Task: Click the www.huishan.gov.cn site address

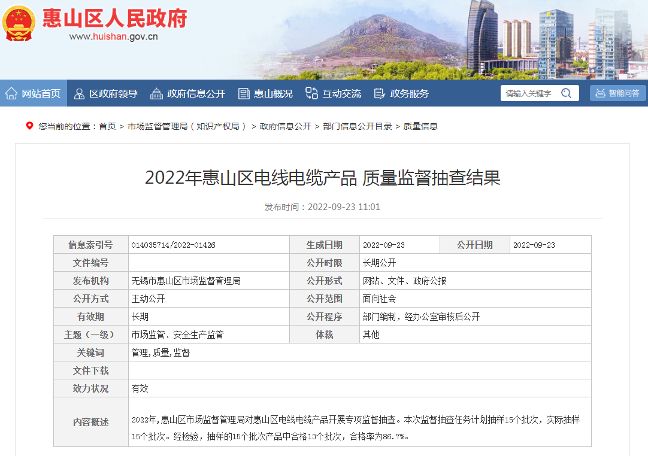Action: [x=113, y=37]
